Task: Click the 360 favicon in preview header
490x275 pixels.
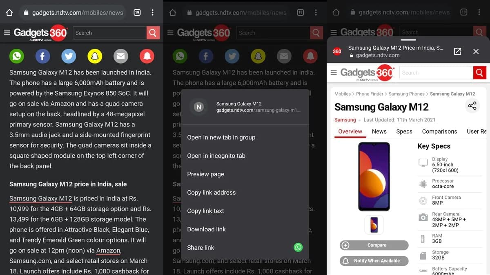Action: 337,51
